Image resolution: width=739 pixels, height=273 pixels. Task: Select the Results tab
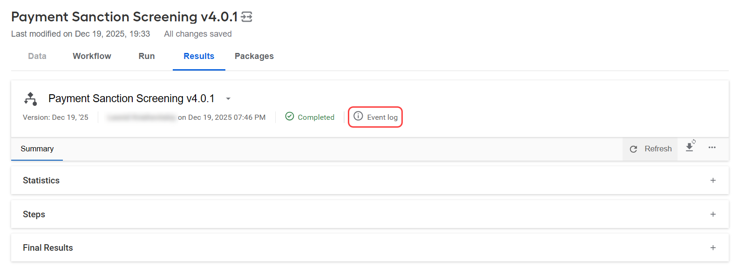(x=199, y=56)
